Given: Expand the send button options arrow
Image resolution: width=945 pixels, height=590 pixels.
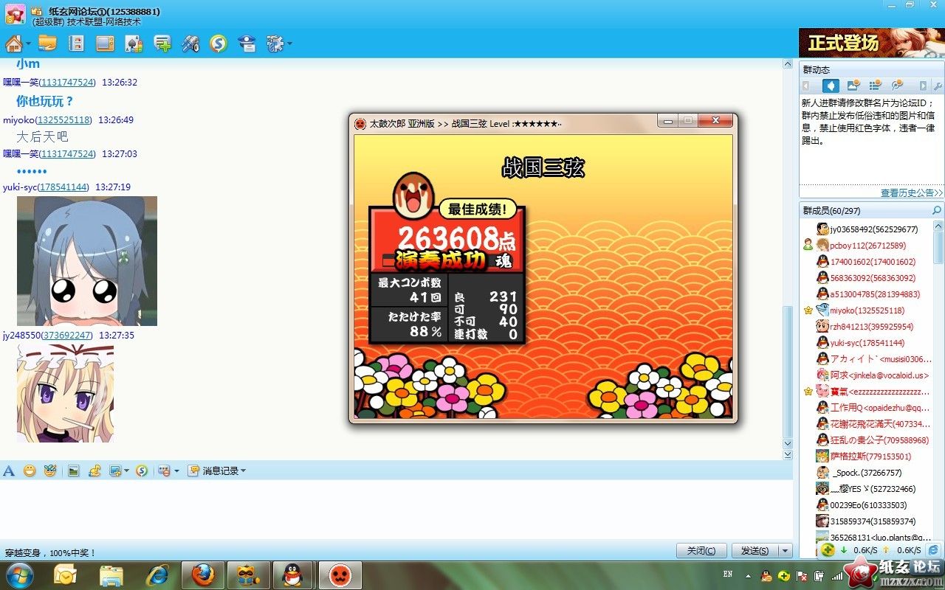Looking at the screenshot, I should pos(786,551).
